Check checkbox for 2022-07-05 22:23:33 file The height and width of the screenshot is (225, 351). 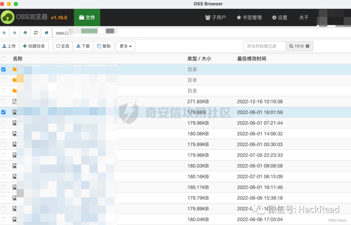[3, 155]
